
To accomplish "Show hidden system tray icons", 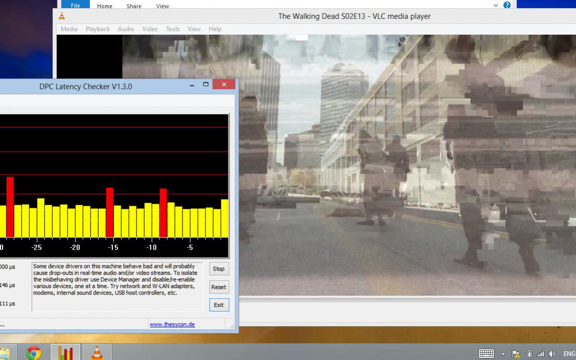I will point(503,354).
